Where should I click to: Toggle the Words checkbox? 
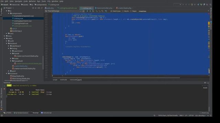click(125, 11)
